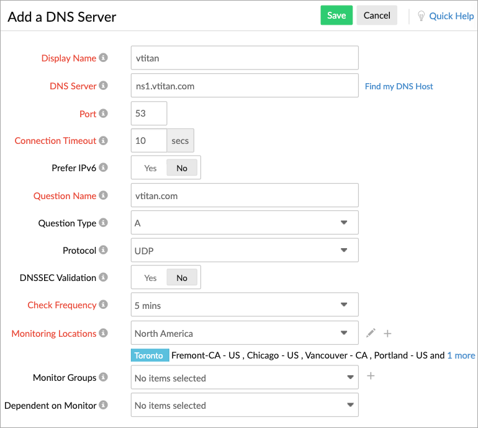Click the info icon next to DNS Server

pos(103,86)
